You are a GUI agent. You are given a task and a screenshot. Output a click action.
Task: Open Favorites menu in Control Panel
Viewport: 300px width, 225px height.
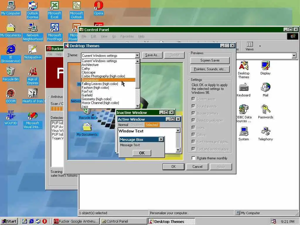click(127, 36)
